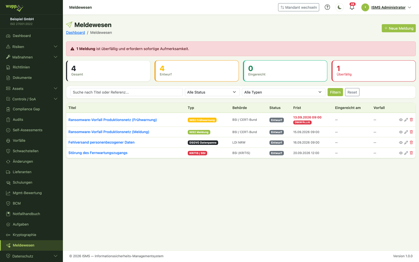
Task: Open Störung des Fernwartungszugangs link
Action: pyautogui.click(x=98, y=153)
